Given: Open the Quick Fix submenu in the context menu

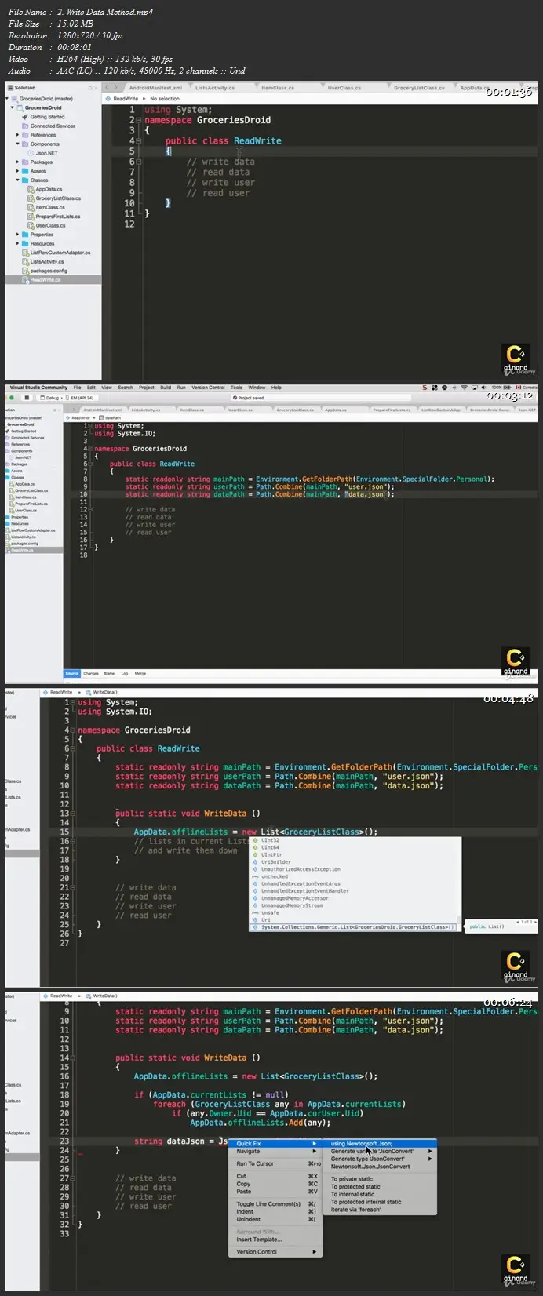Looking at the screenshot, I should tap(277, 1144).
